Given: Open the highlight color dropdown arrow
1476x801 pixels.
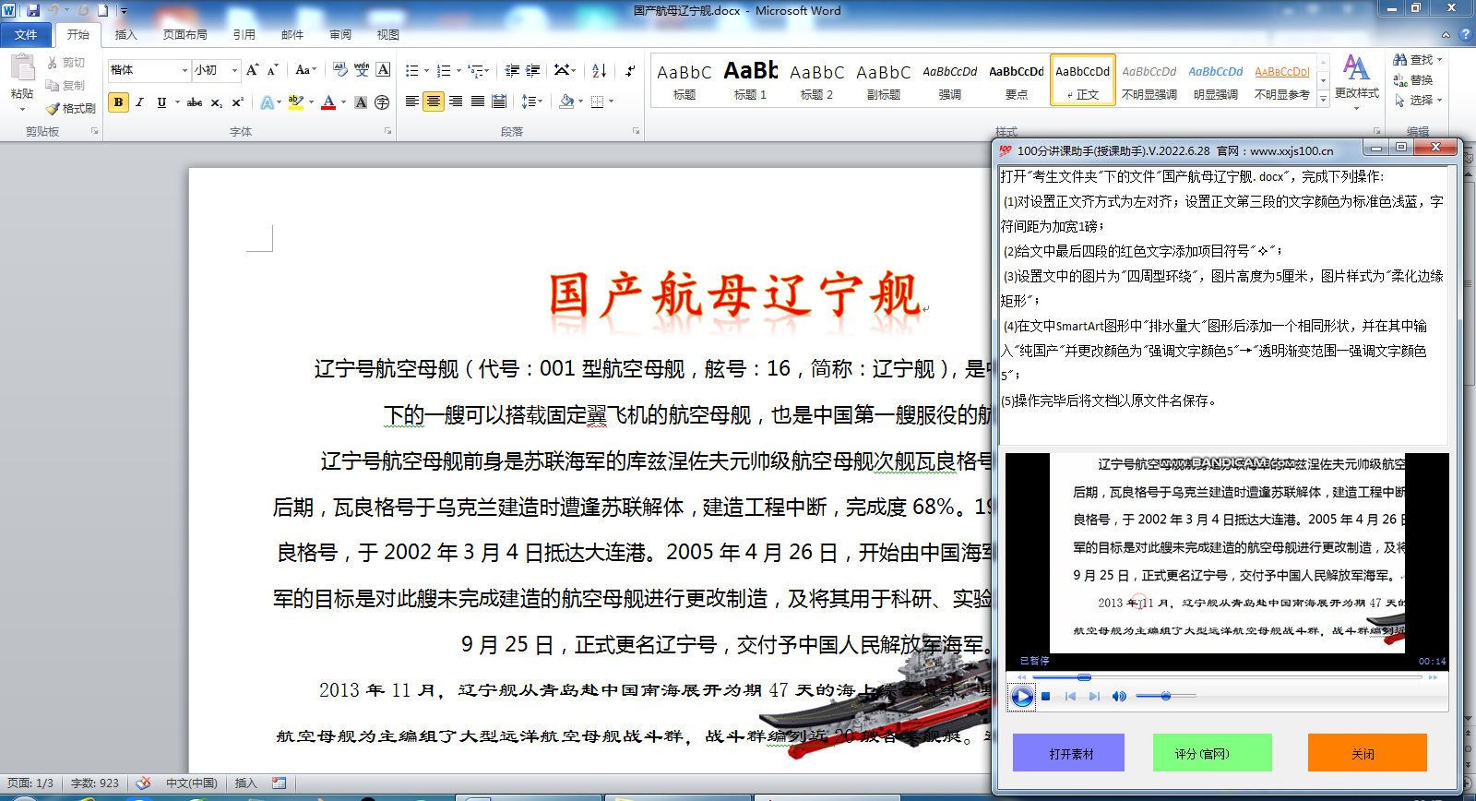Looking at the screenshot, I should click(x=311, y=102).
